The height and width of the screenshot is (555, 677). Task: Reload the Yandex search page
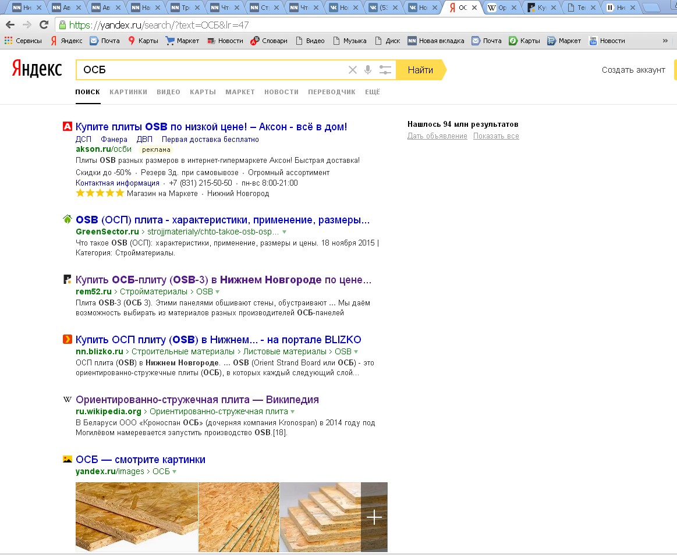(44, 25)
